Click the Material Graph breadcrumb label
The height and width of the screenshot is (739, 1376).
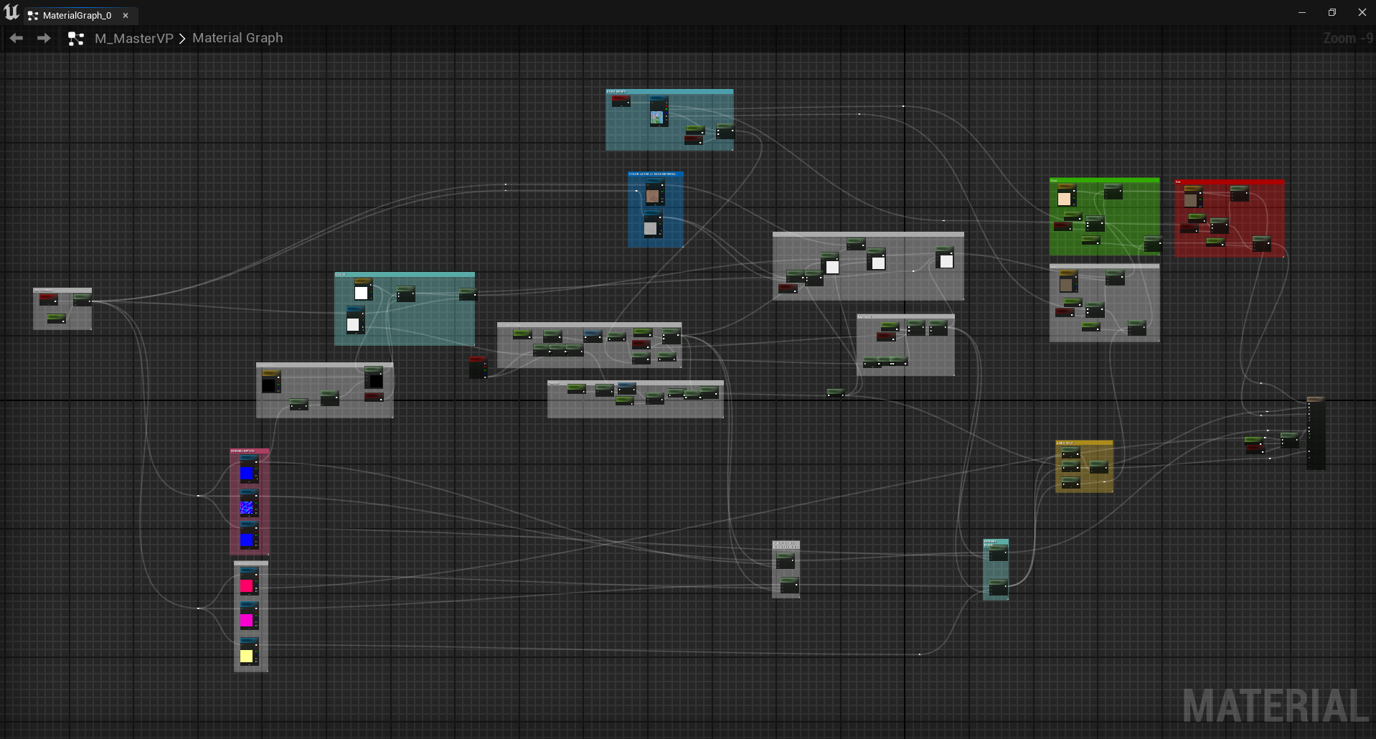point(237,38)
